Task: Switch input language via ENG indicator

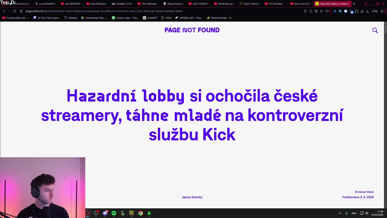Action: click(x=354, y=213)
